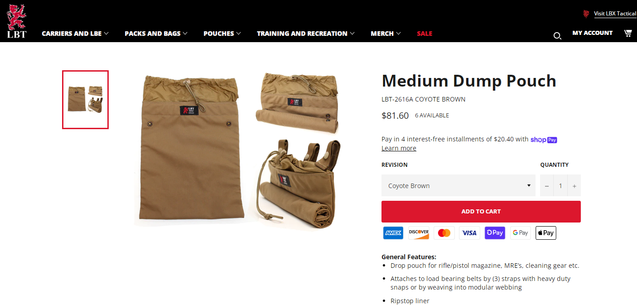This screenshot has height=305, width=637.
Task: Click the Shop Pay payment icon
Action: point(495,233)
